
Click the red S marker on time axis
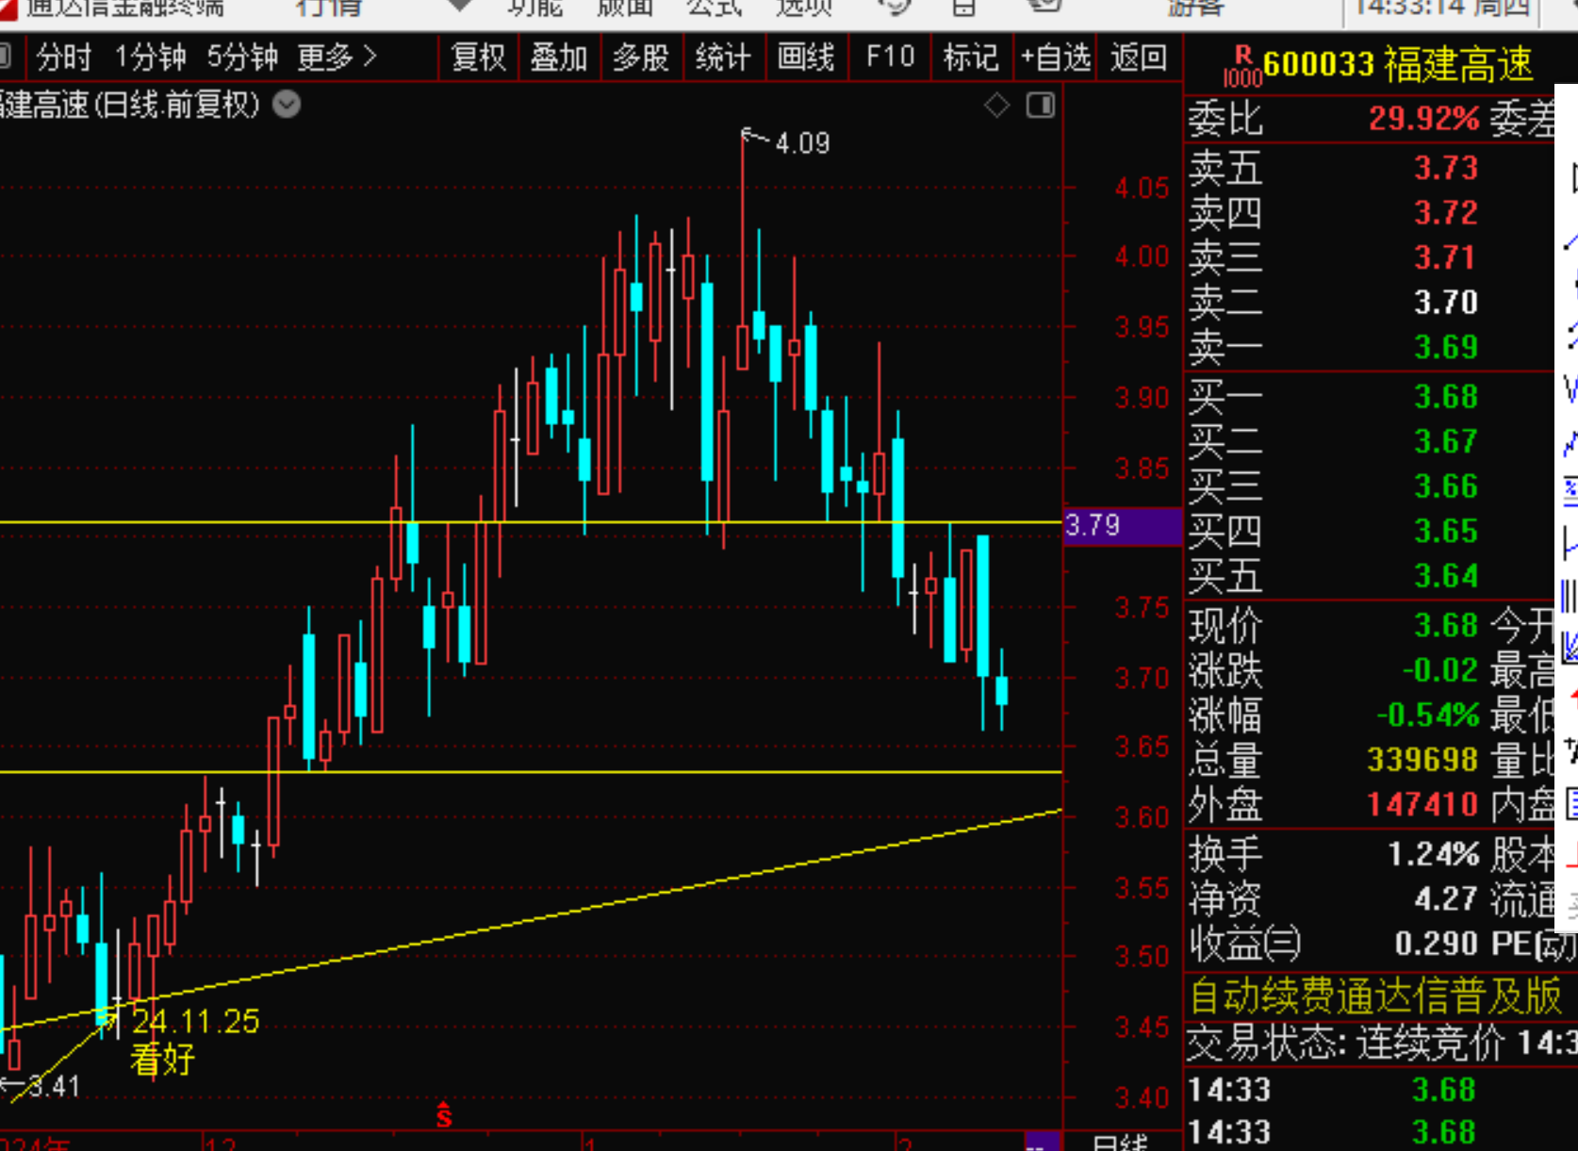pos(444,1117)
